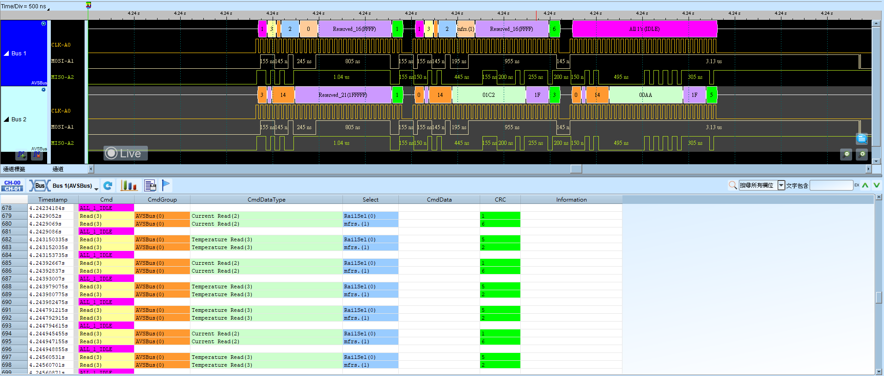Viewport: 884px width, 376px height.
Task: Click the delete channel waveform icon
Action: tap(37, 155)
